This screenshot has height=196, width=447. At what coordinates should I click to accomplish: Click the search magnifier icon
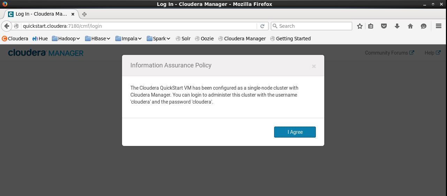[x=275, y=26]
